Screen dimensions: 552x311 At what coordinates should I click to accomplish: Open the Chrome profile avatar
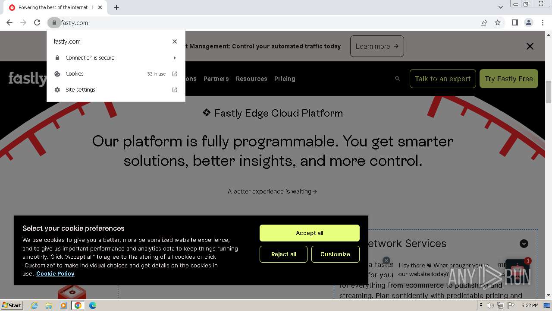[528, 22]
